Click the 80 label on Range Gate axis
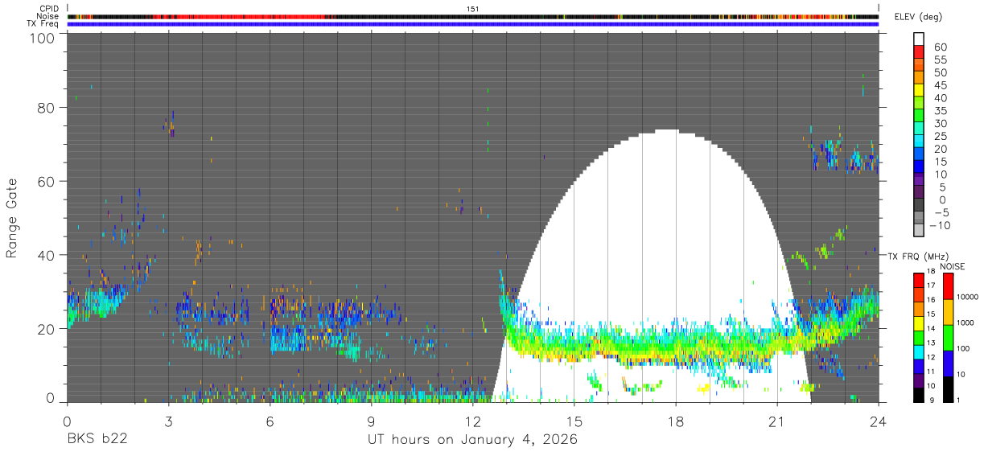 click(47, 108)
